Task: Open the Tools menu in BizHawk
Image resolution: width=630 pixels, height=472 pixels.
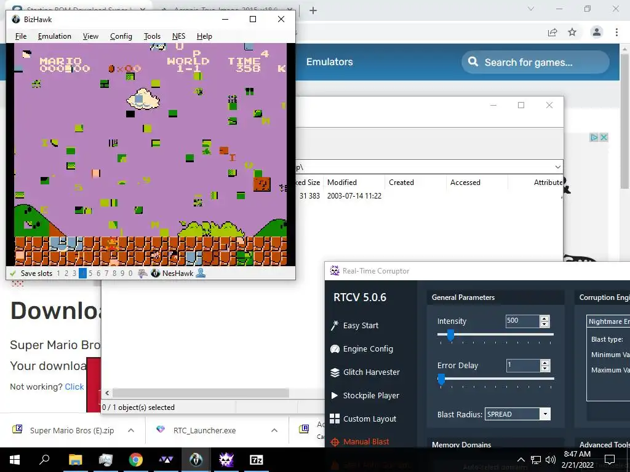Action: point(152,36)
